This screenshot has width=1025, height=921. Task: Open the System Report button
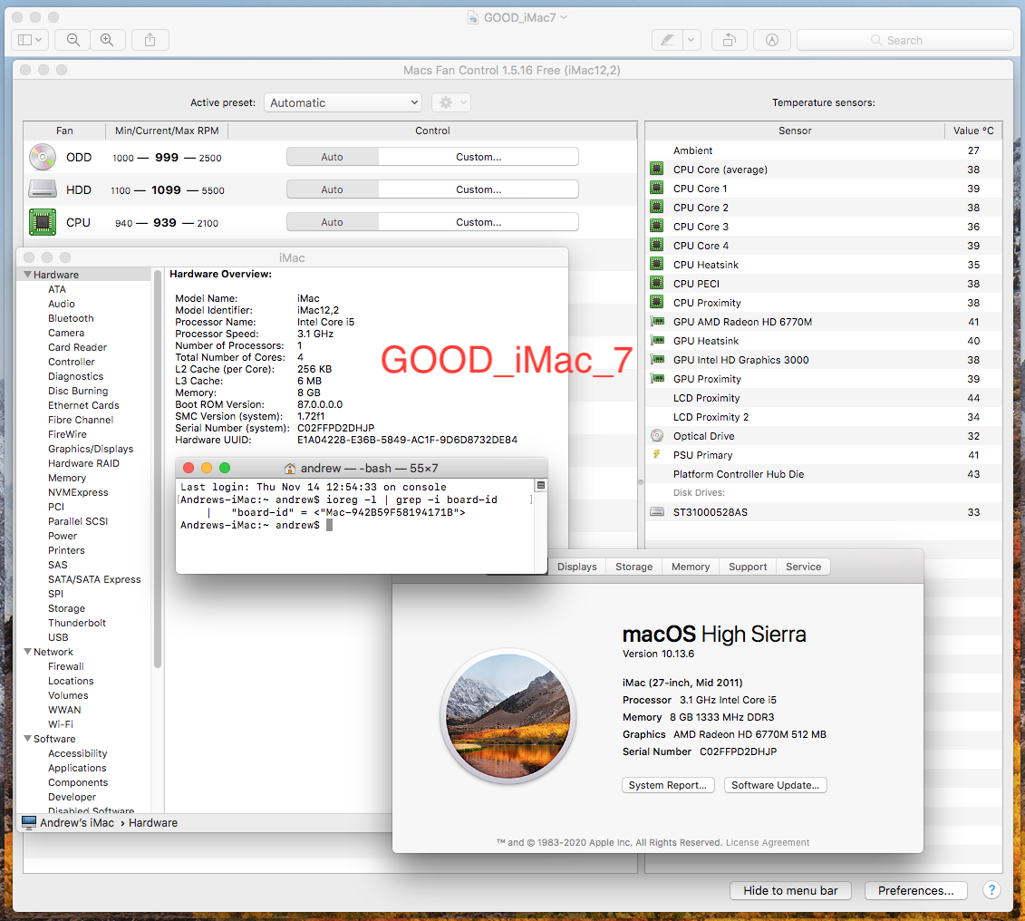click(668, 785)
